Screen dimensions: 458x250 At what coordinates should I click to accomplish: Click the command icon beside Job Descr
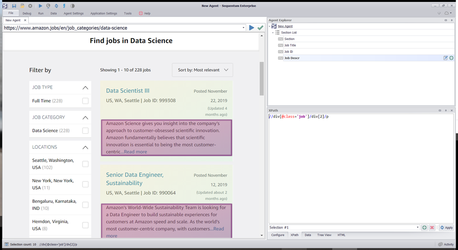280,58
